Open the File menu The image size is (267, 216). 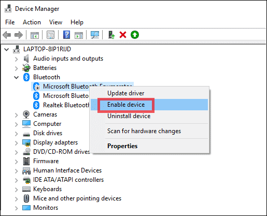click(x=10, y=22)
